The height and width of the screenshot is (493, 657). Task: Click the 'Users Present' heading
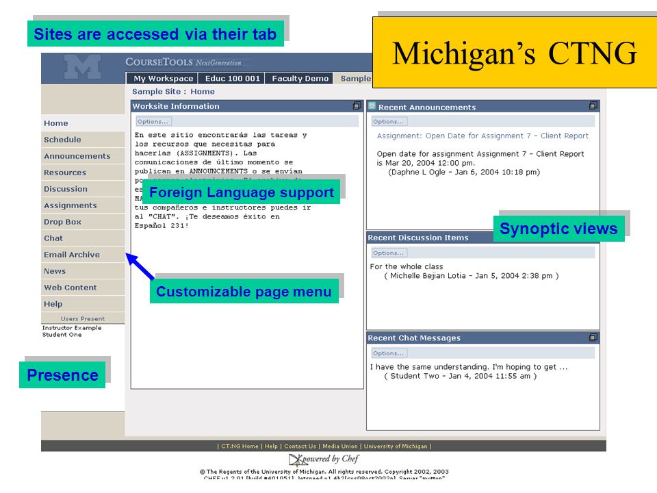click(x=83, y=318)
